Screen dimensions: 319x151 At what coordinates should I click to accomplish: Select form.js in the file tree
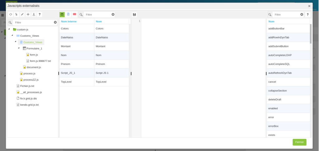point(34,55)
